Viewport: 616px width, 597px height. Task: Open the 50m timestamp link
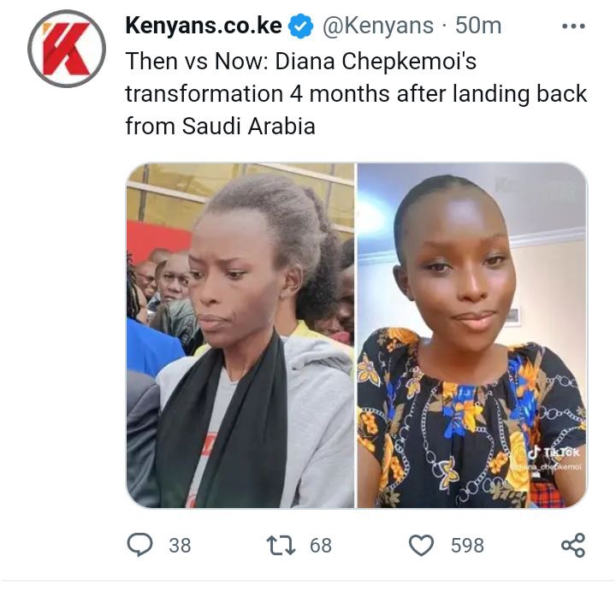click(478, 26)
